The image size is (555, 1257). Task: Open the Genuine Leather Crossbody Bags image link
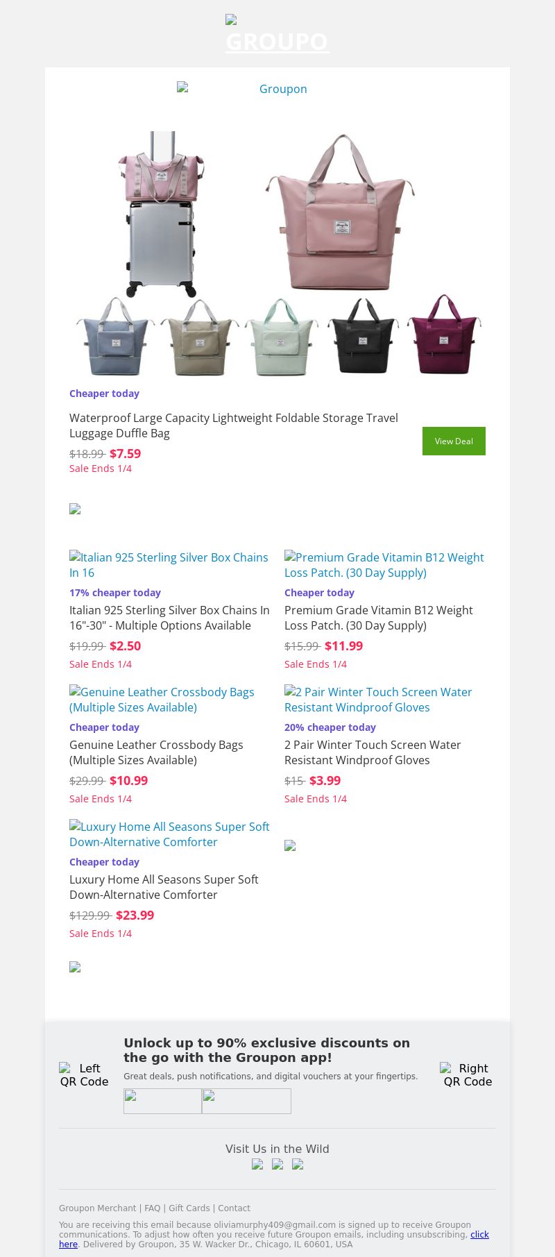click(x=163, y=700)
